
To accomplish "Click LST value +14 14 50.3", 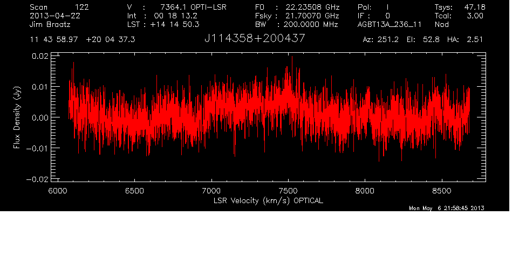I will pos(175,24).
